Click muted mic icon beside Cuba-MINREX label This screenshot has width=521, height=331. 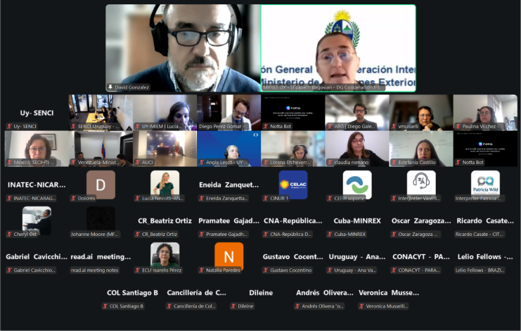point(330,235)
